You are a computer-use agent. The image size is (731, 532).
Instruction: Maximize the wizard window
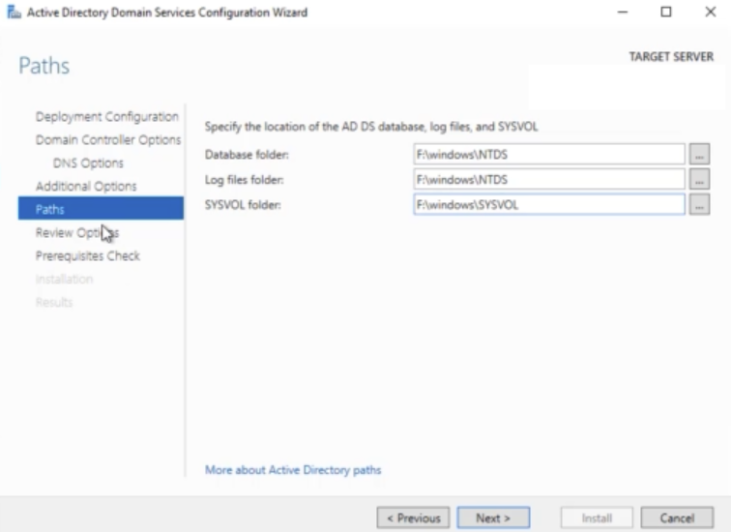pyautogui.click(x=666, y=13)
